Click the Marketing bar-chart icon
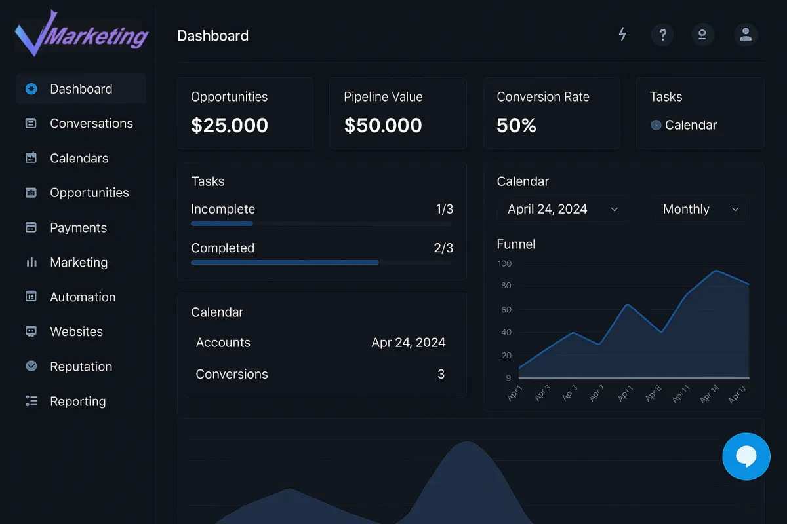 (x=31, y=262)
